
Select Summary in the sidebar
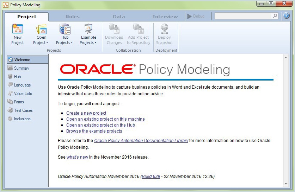coord(21,68)
